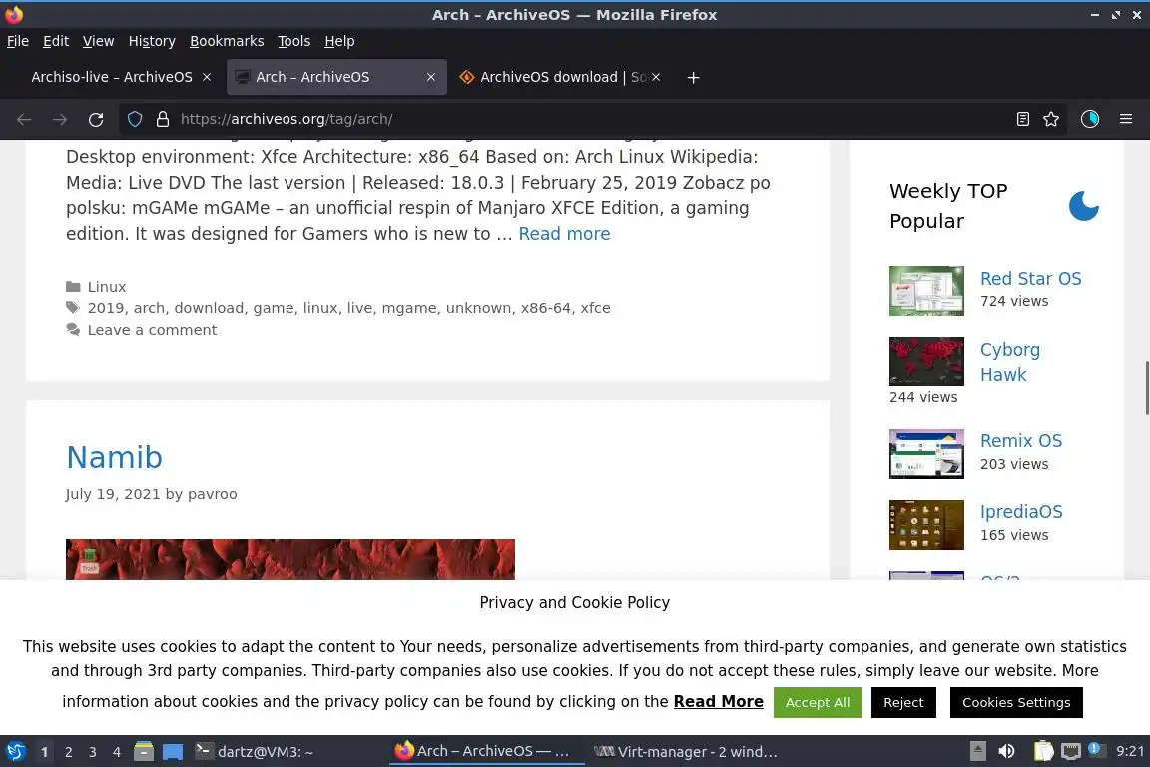Show desktop via taskbar blue icon
Screen dimensions: 1150x767
[173, 752]
